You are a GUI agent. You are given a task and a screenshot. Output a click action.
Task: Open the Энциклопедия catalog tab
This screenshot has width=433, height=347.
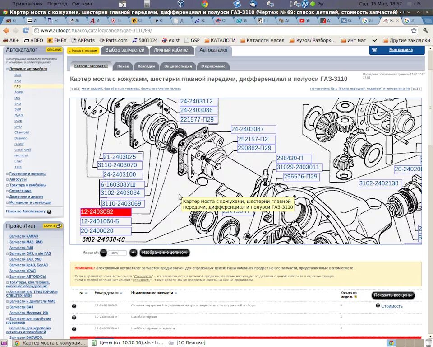[x=178, y=66]
